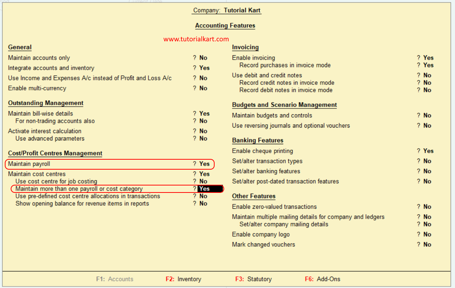The image size is (455, 288).
Task: Toggle 'Enable cheque printing' Yes value
Action: point(428,151)
